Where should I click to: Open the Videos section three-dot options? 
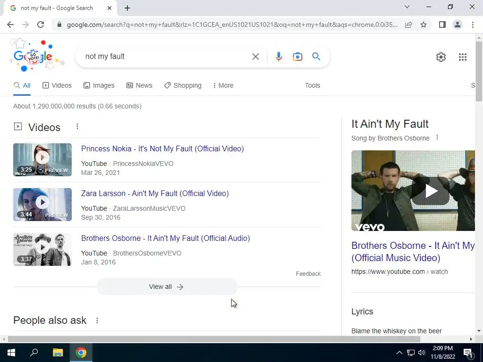point(77,126)
